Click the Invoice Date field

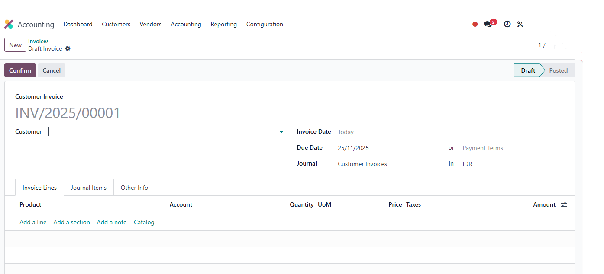click(x=346, y=132)
